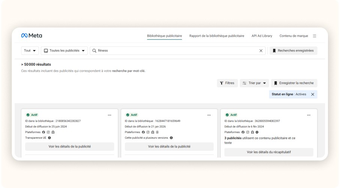340x188 pixels.
Task: Click Instagram platform icon on 21 jan 2026 ad
Action: (148, 132)
